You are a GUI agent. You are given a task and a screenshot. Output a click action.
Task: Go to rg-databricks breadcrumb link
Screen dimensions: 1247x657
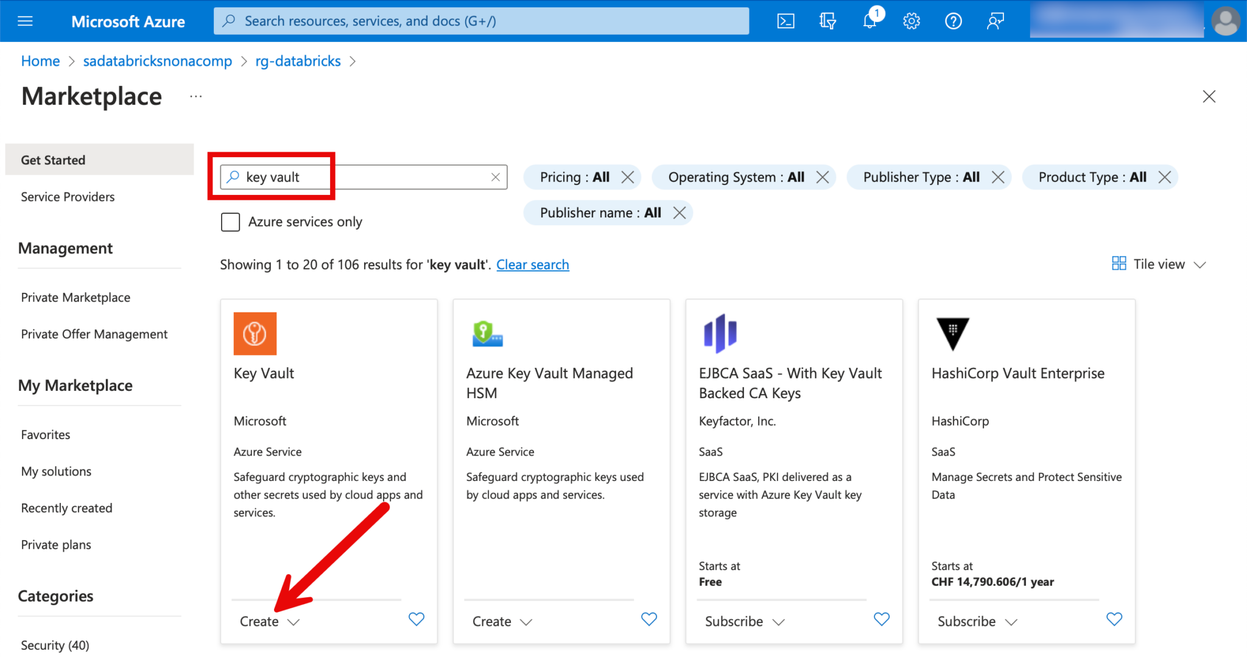(298, 61)
